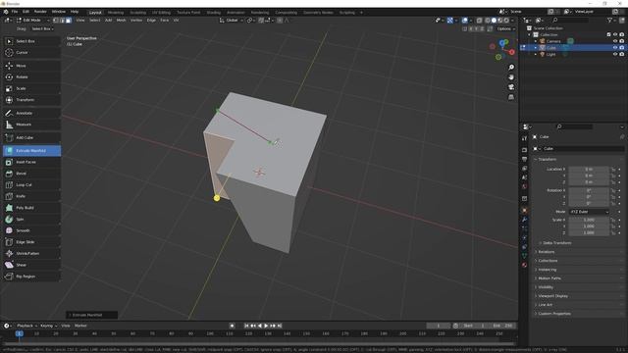
Task: Toggle X-ray viewport display
Action: tap(479, 20)
